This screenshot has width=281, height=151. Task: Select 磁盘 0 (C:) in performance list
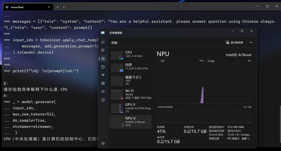(x=130, y=80)
